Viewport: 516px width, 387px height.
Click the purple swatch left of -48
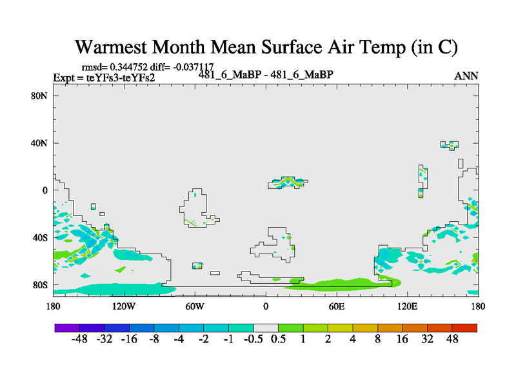pyautogui.click(x=66, y=328)
